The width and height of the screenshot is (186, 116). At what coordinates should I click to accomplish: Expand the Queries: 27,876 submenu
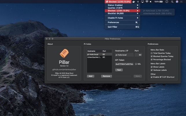click(122, 8)
